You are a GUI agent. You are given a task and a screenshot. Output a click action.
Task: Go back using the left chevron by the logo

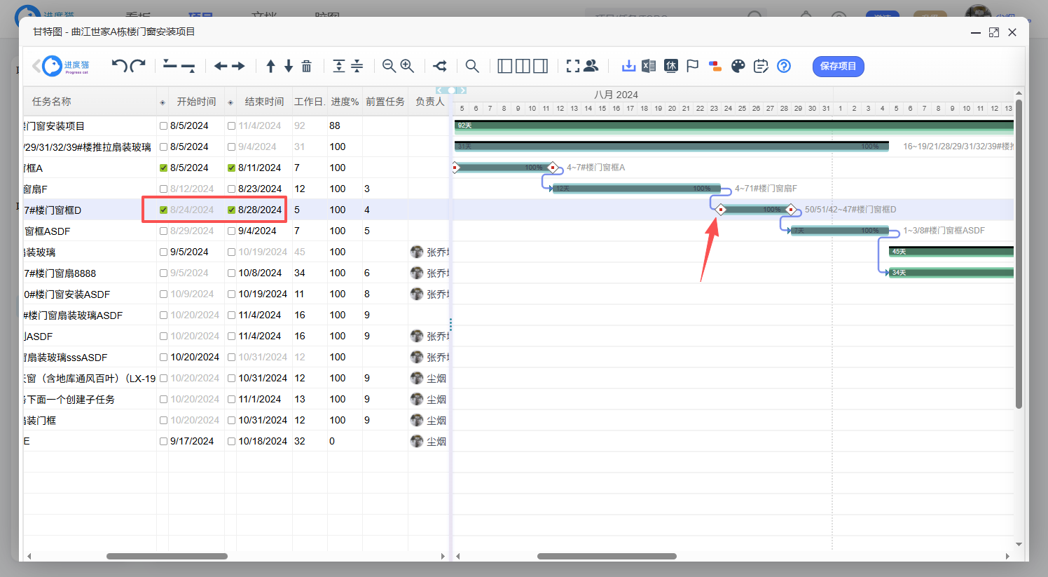click(36, 66)
